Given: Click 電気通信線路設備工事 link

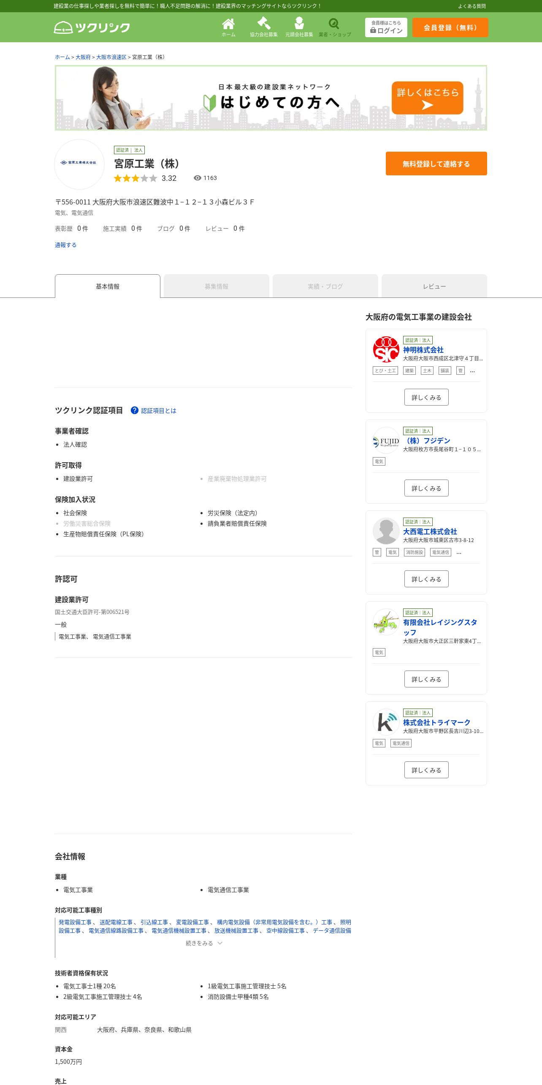Looking at the screenshot, I should click(116, 931).
